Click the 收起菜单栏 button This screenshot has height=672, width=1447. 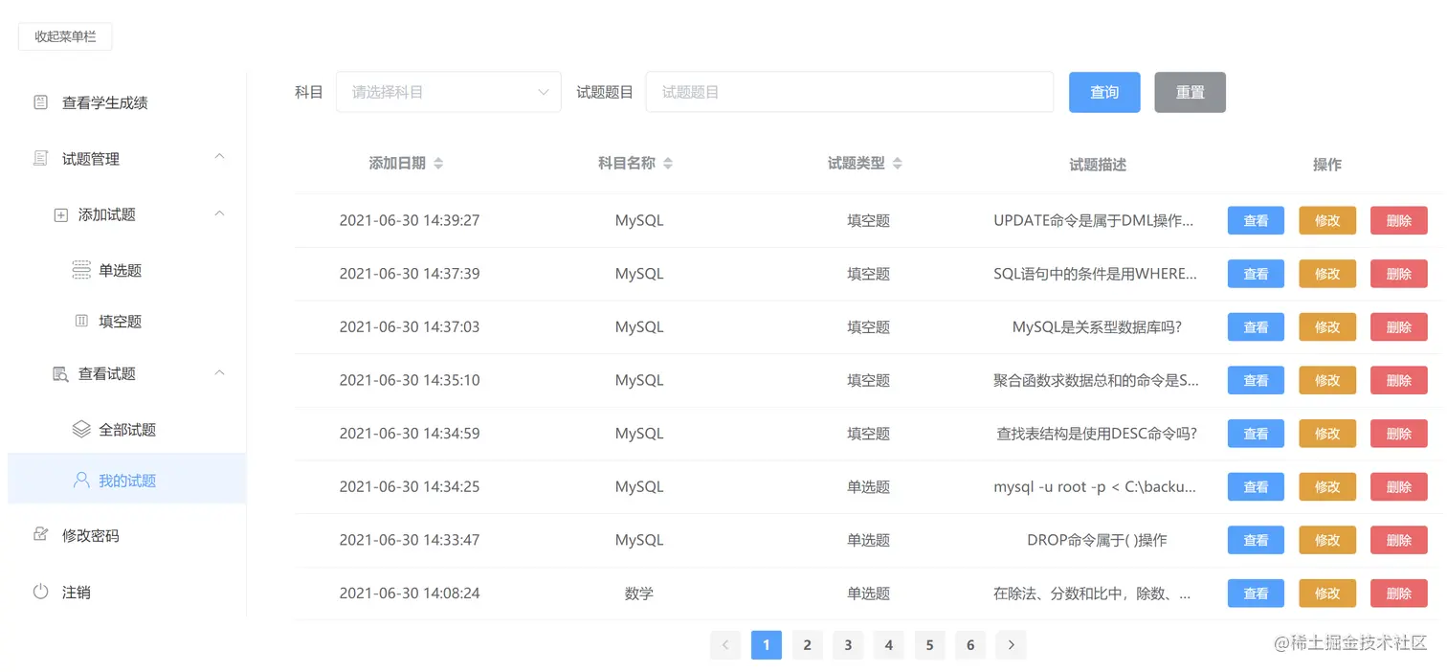click(x=65, y=36)
